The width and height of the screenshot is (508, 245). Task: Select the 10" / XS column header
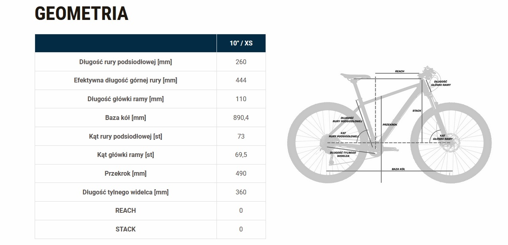click(241, 43)
